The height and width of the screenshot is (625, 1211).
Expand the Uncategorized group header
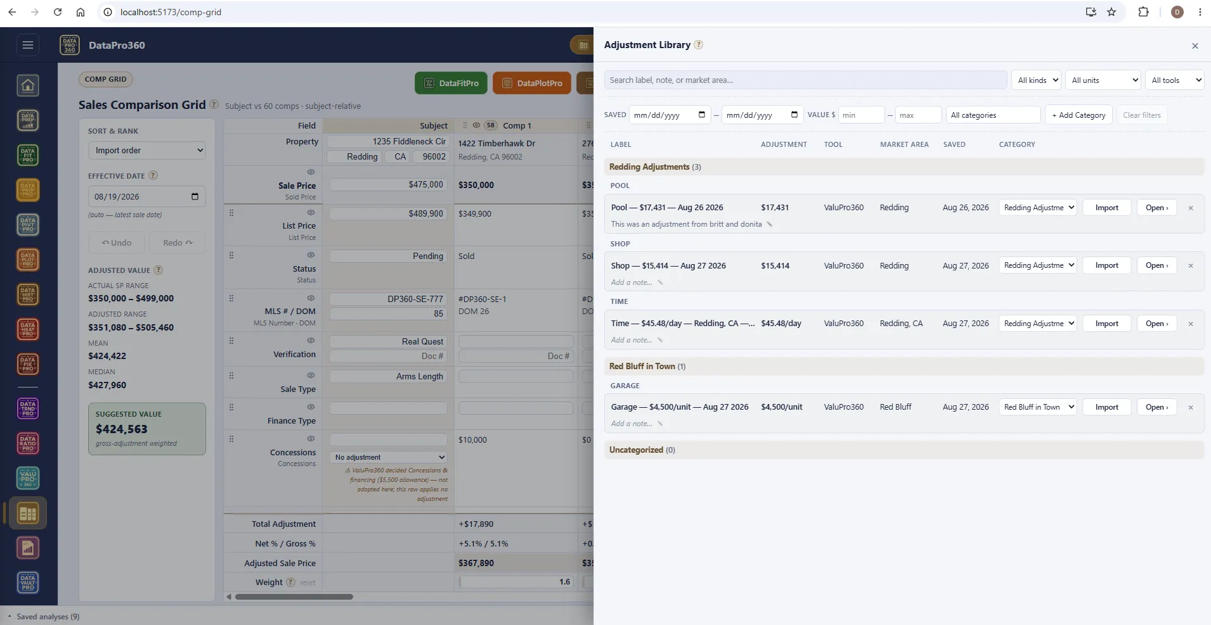903,450
